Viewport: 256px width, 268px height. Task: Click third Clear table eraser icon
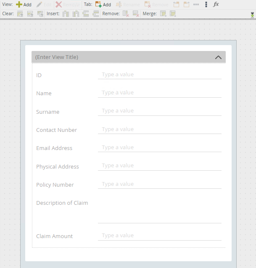40,13
